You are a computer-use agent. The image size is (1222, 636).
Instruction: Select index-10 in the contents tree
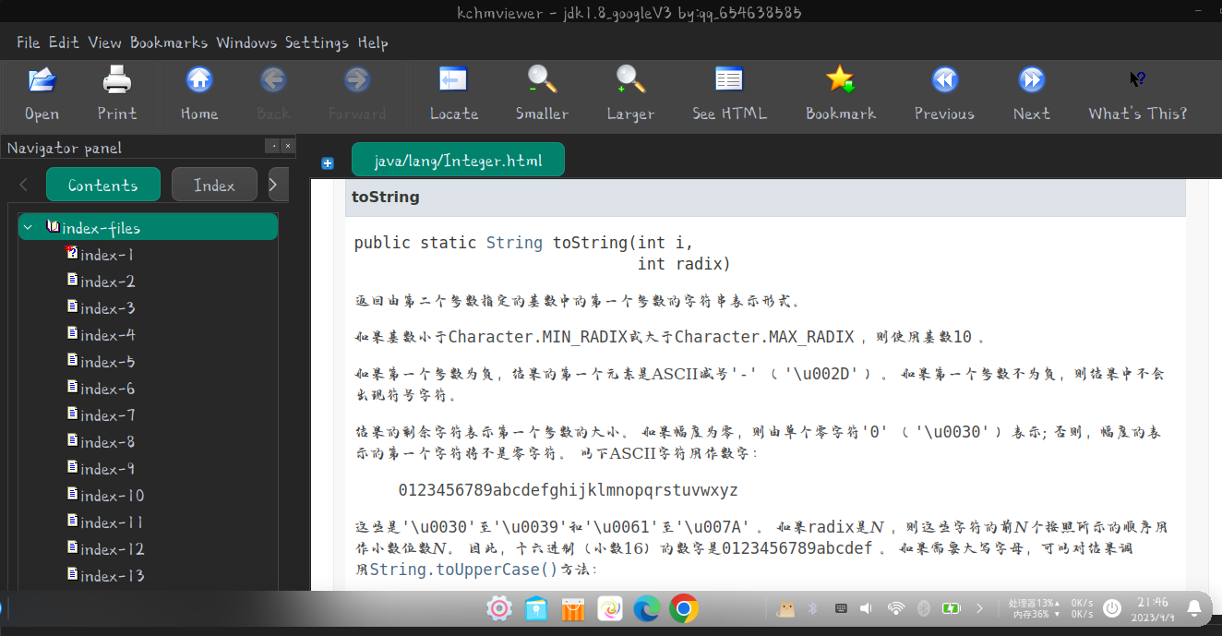(x=112, y=496)
